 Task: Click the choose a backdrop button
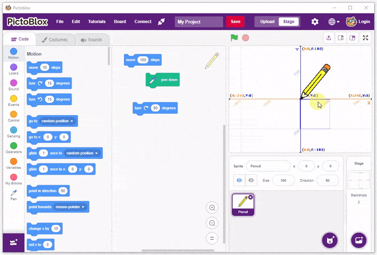point(359,240)
